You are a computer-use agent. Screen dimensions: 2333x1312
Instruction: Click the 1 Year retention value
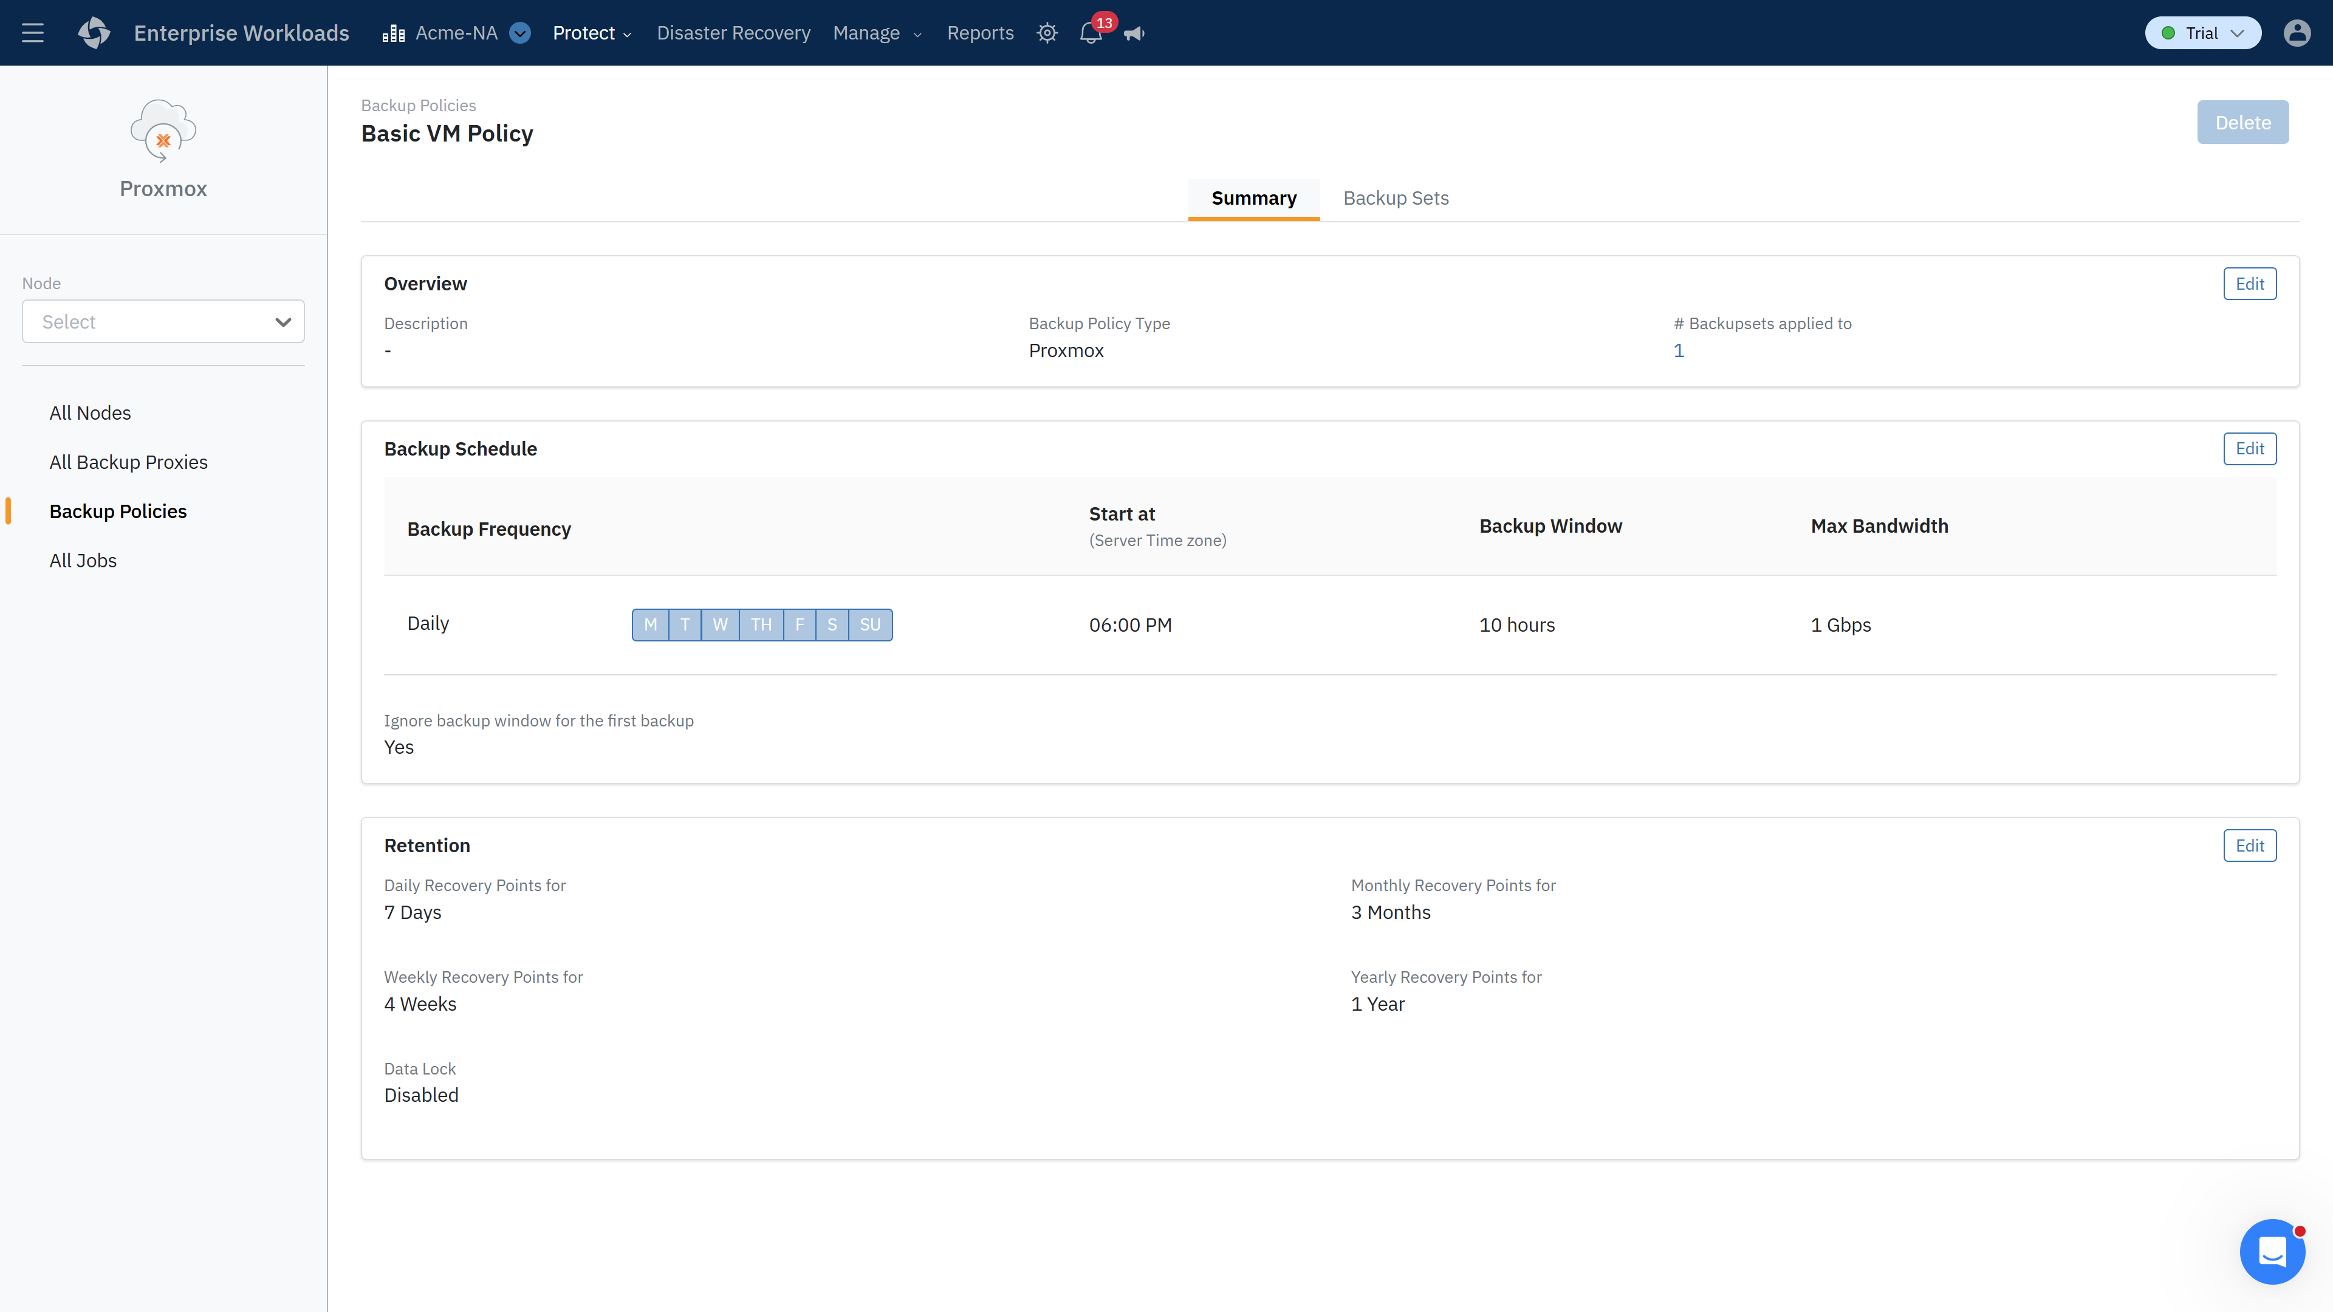1377,1004
